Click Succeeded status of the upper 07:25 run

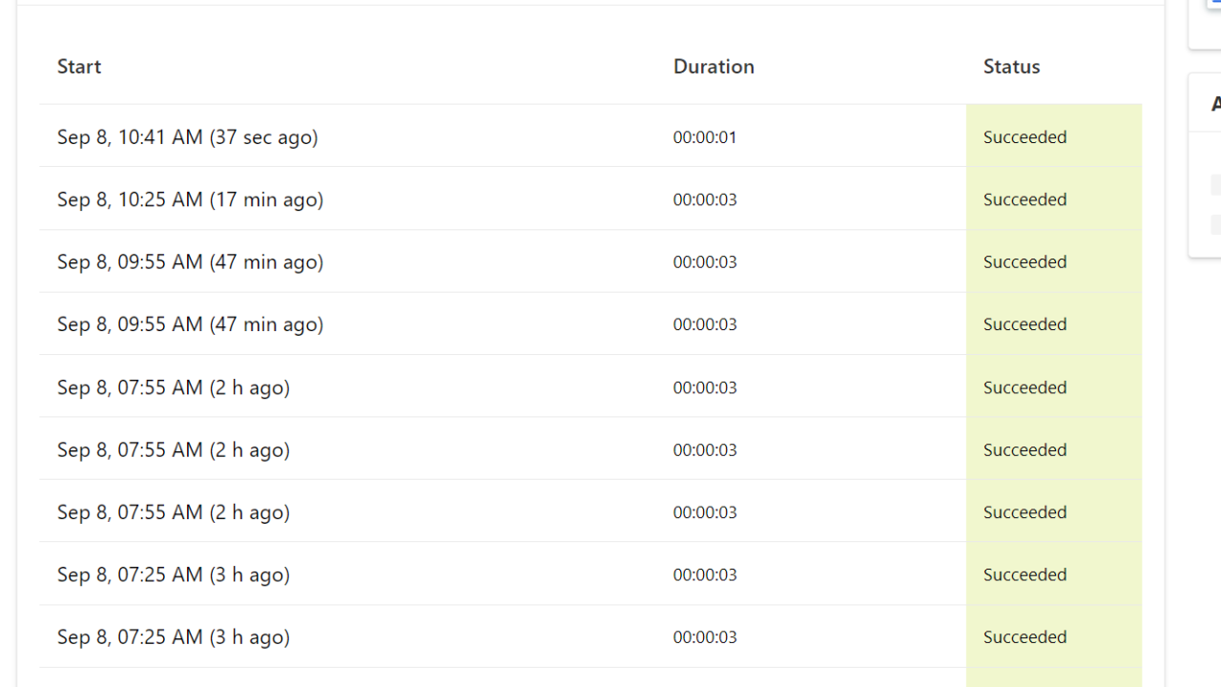pos(1024,574)
